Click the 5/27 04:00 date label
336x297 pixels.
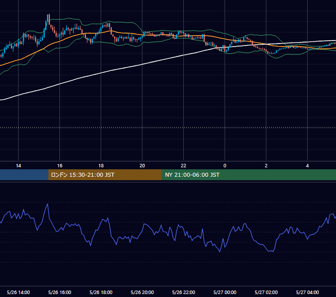pyautogui.click(x=307, y=292)
